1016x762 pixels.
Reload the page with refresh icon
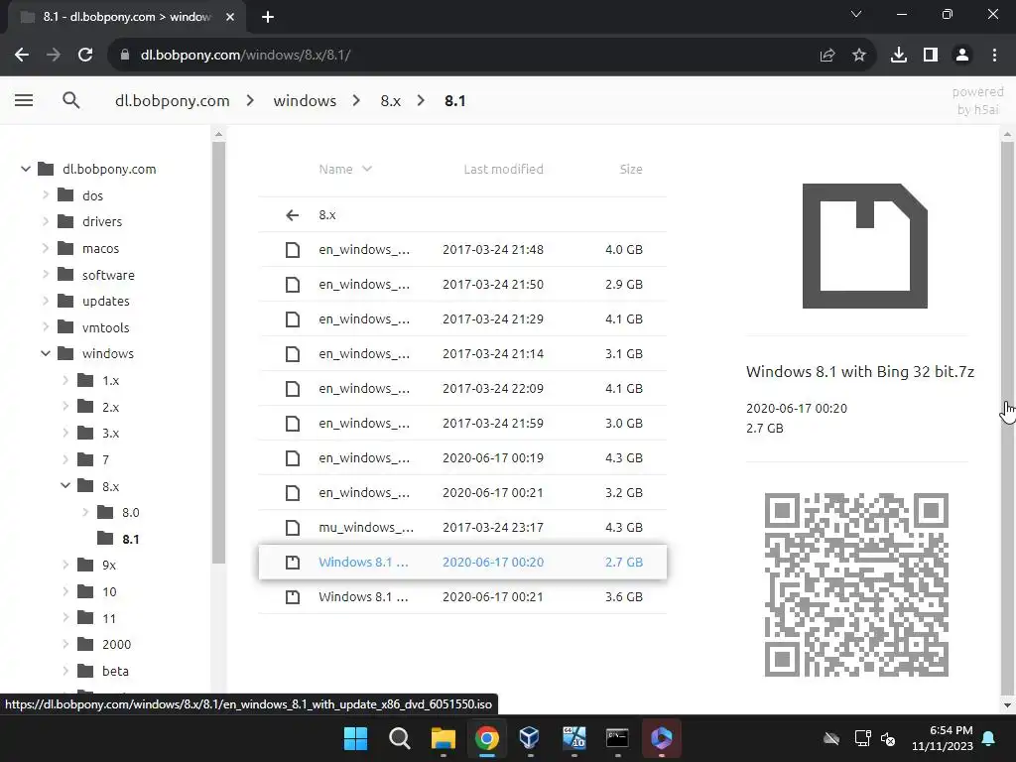point(85,56)
